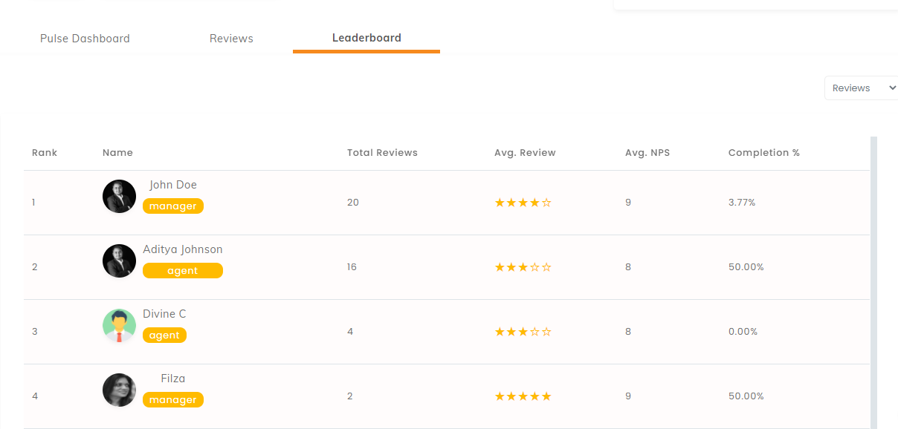Image resolution: width=898 pixels, height=429 pixels.
Task: Click the manager badge under John Doe
Action: coord(173,206)
